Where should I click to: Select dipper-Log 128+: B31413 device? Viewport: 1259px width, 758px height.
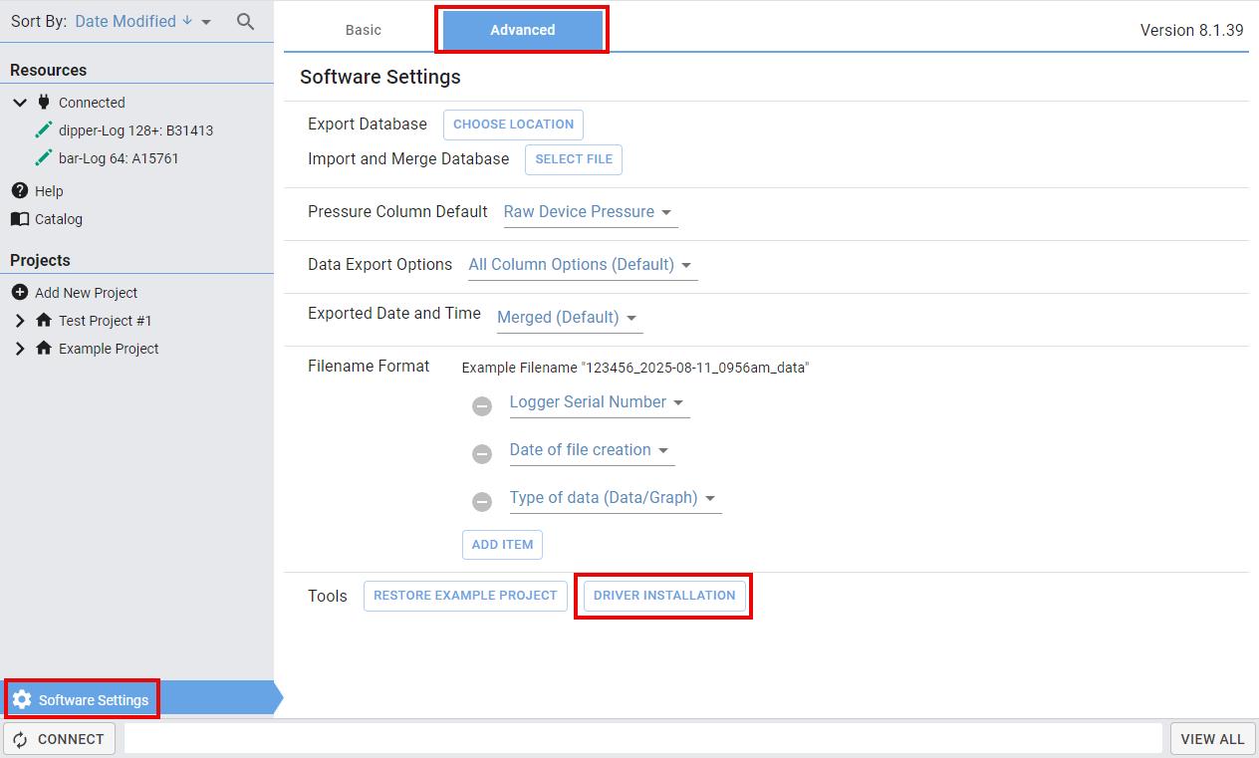[x=135, y=130]
